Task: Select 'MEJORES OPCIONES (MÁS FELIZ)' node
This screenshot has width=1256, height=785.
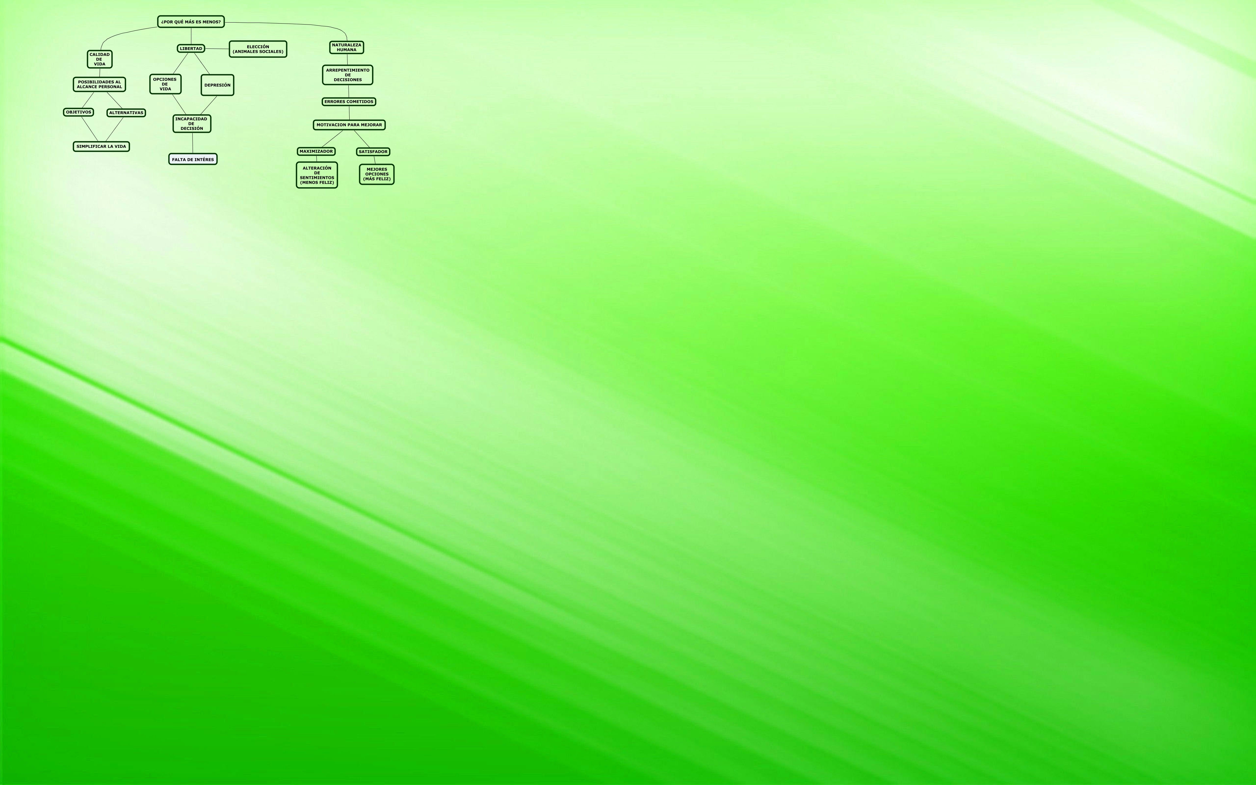Action: [x=377, y=174]
